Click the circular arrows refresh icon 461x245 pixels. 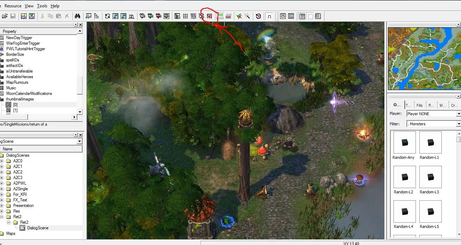coord(107,16)
